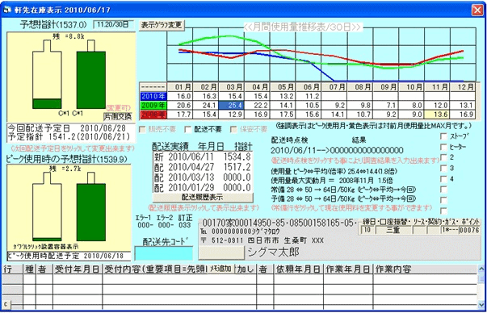The height and width of the screenshot is (313, 487).
Task: Click the green tank in peak usage panel
Action: tap(91, 207)
